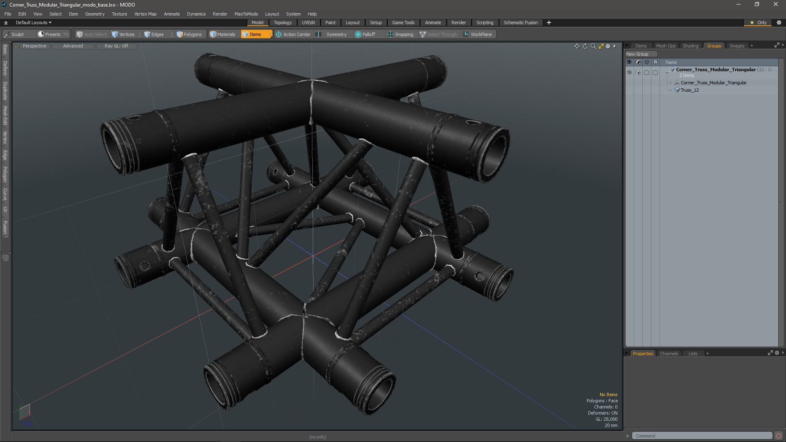
Task: Click the viewport zoom magnifier icon
Action: pos(593,46)
